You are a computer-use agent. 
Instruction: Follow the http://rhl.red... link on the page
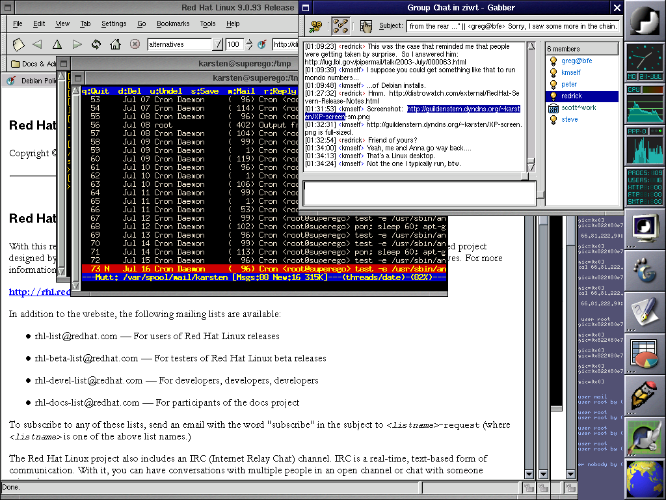40,292
